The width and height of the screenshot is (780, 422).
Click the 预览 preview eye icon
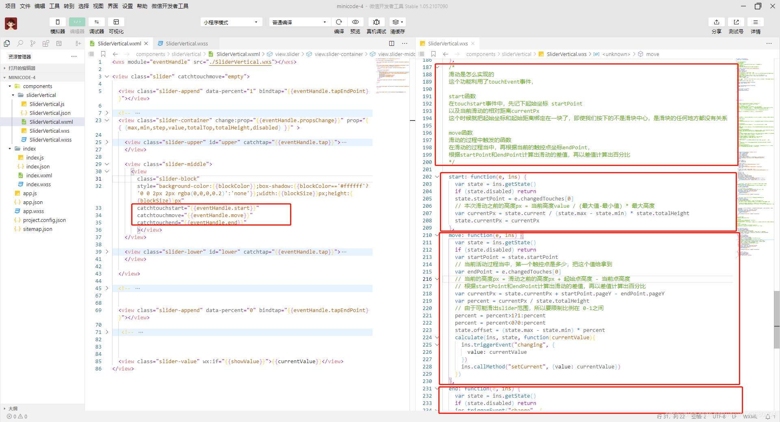[355, 22]
